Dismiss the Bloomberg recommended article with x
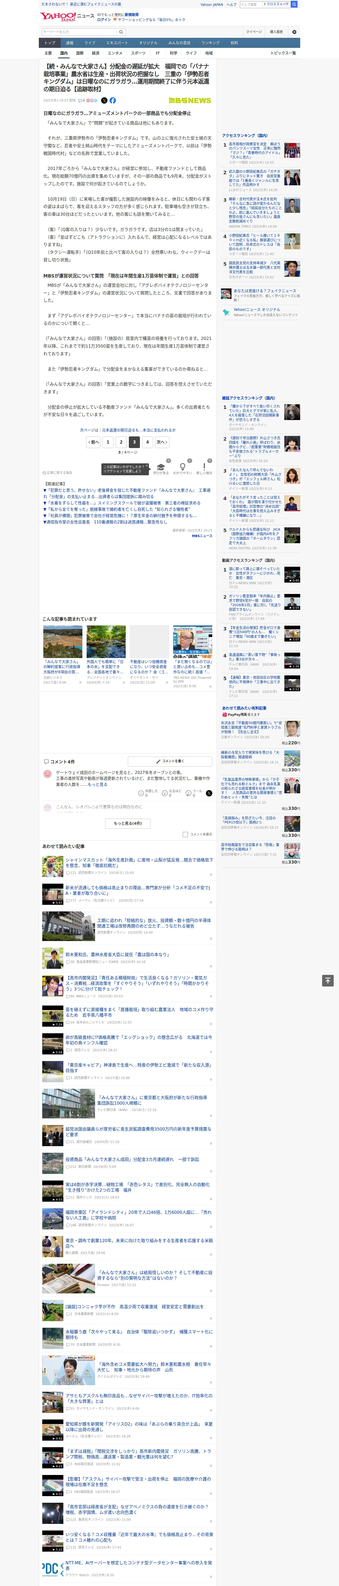 click(x=81, y=682)
